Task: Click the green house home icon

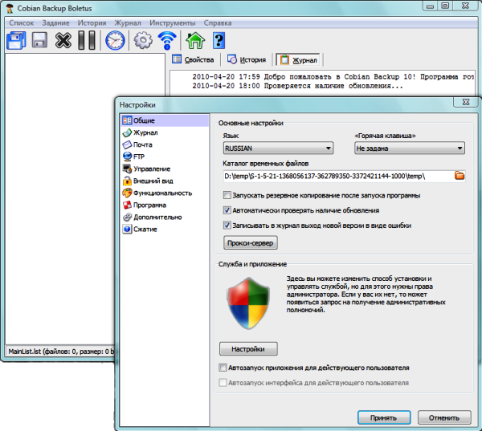Action: click(195, 40)
